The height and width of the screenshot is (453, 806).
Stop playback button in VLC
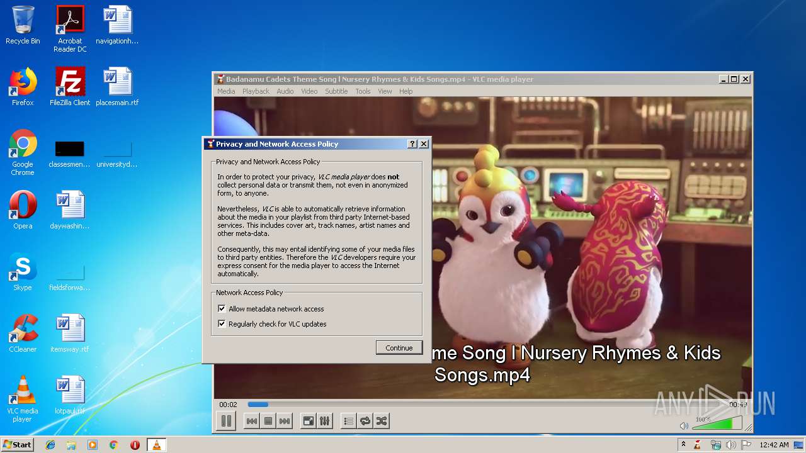point(268,421)
